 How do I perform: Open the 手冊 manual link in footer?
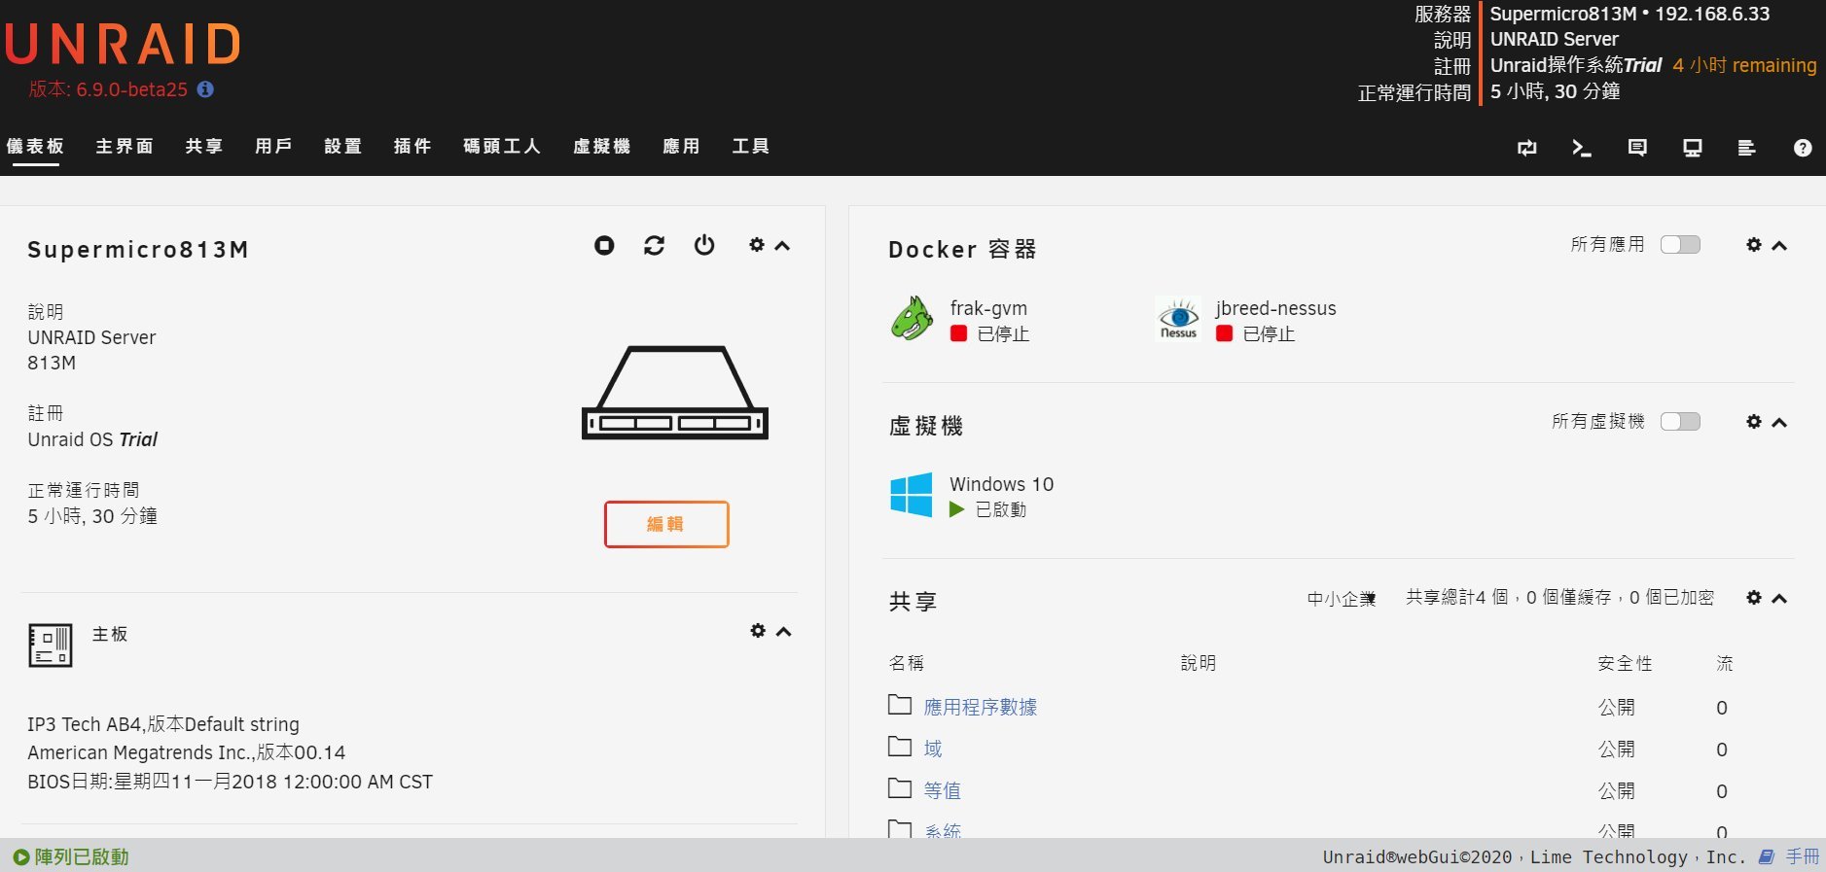tap(1801, 856)
